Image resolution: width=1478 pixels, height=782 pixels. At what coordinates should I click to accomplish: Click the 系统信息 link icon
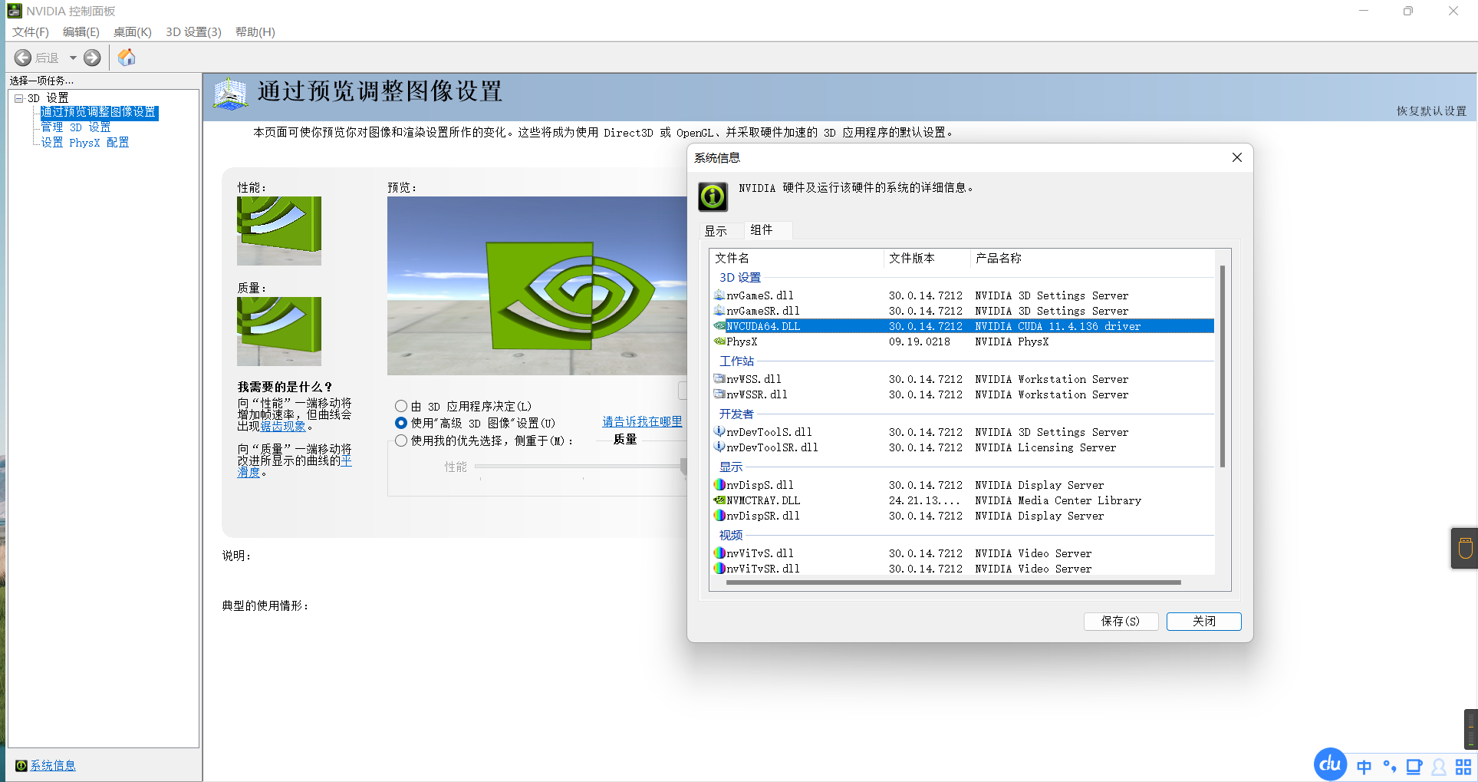21,765
